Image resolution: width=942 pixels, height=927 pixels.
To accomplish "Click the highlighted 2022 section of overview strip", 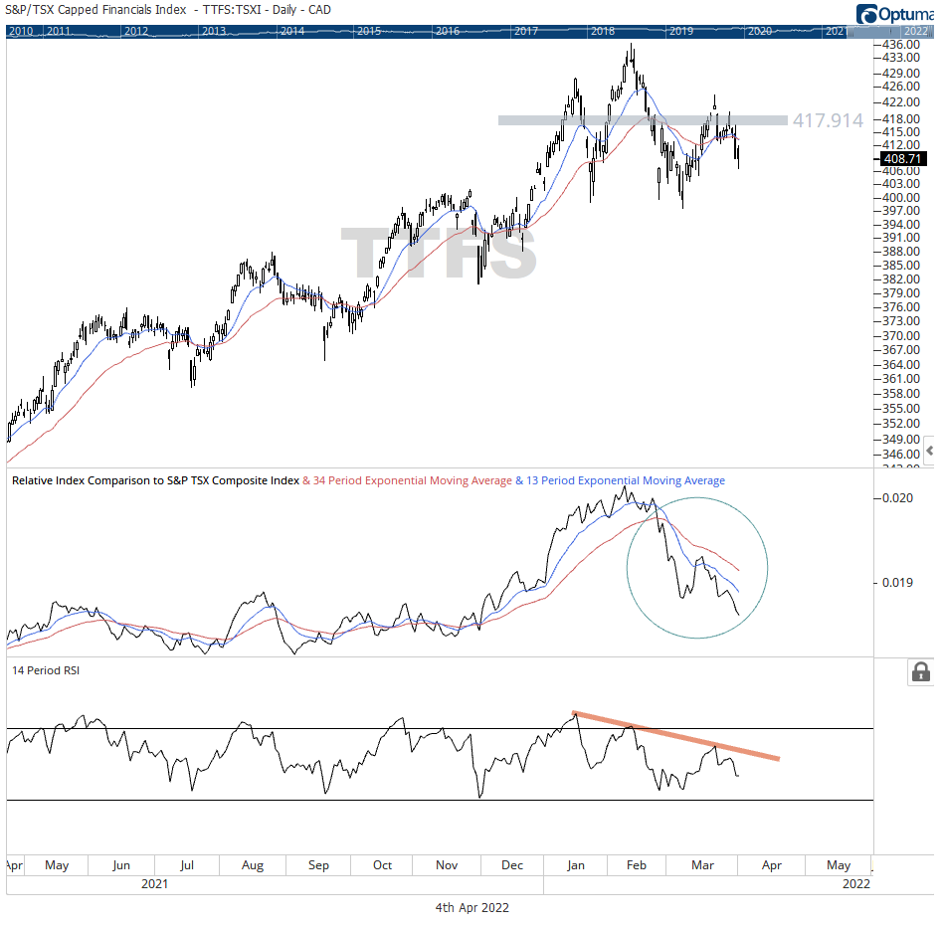I will click(861, 31).
